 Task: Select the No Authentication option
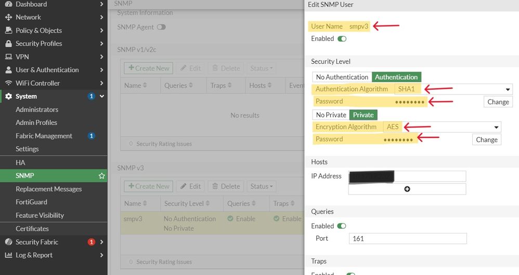(x=342, y=77)
